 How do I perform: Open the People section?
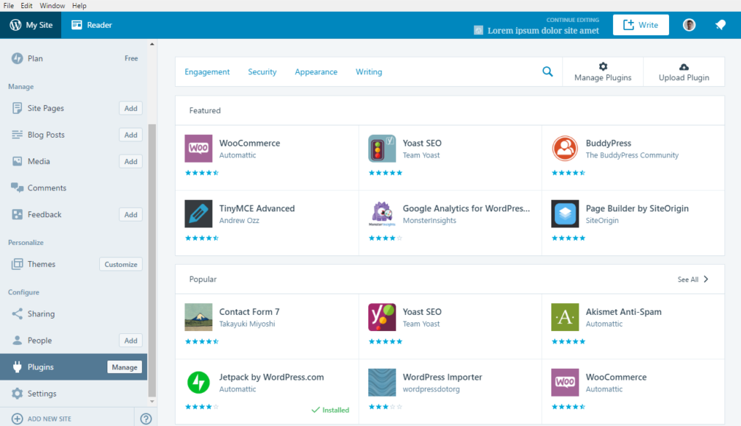39,341
